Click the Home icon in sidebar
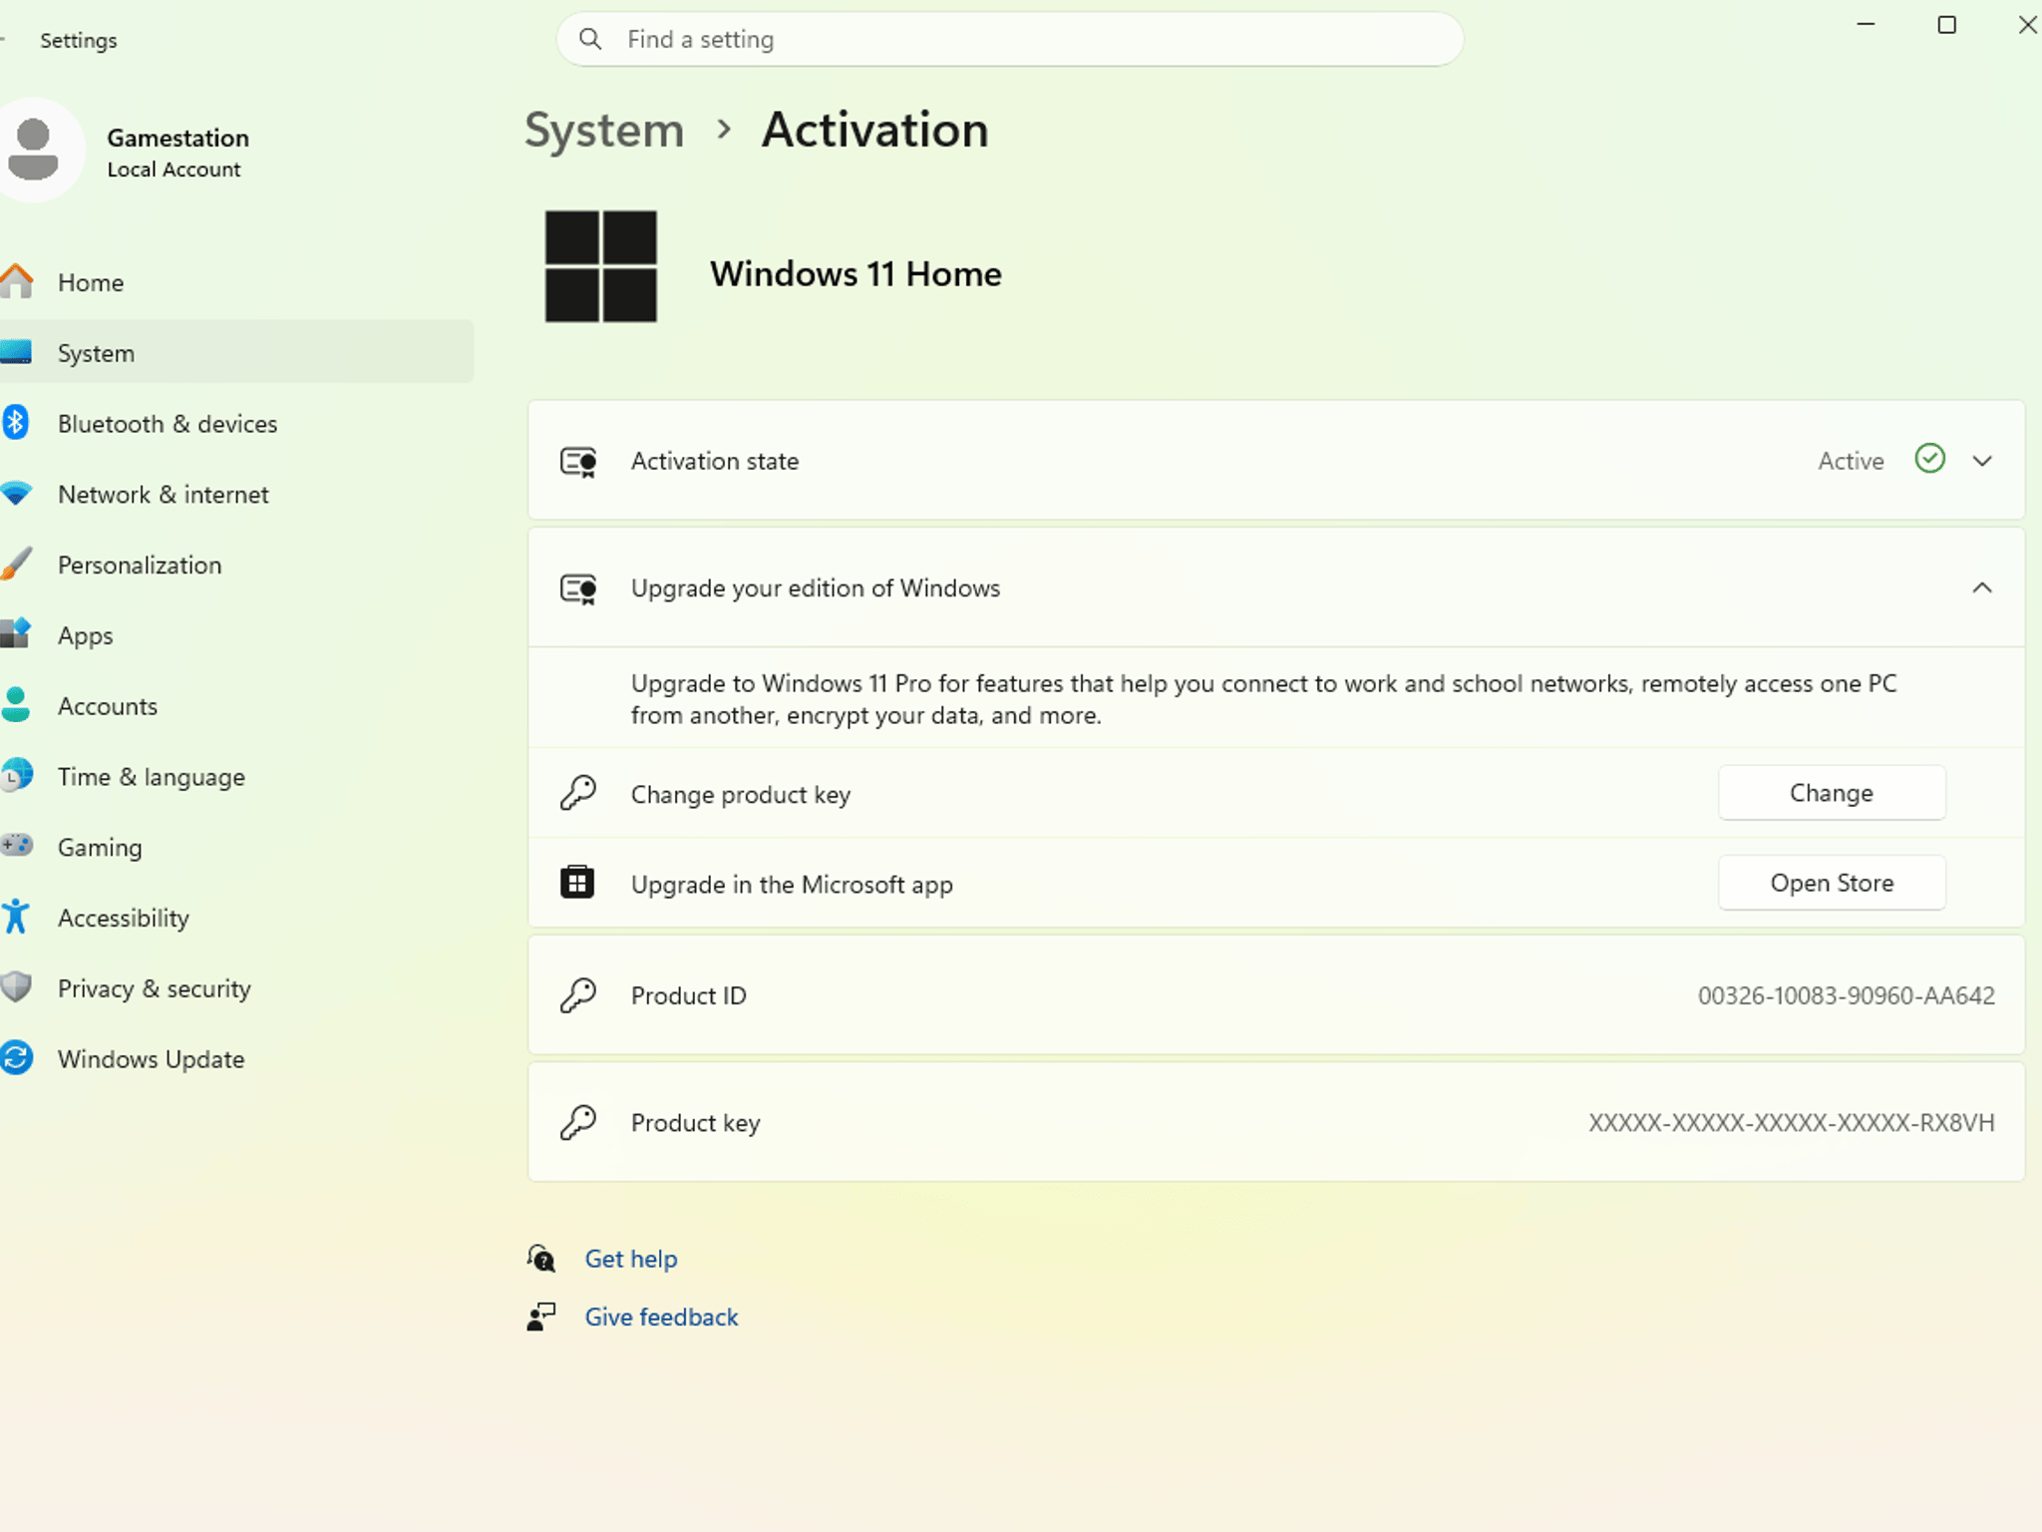Screen dimensions: 2042x1532 tap(16, 282)
